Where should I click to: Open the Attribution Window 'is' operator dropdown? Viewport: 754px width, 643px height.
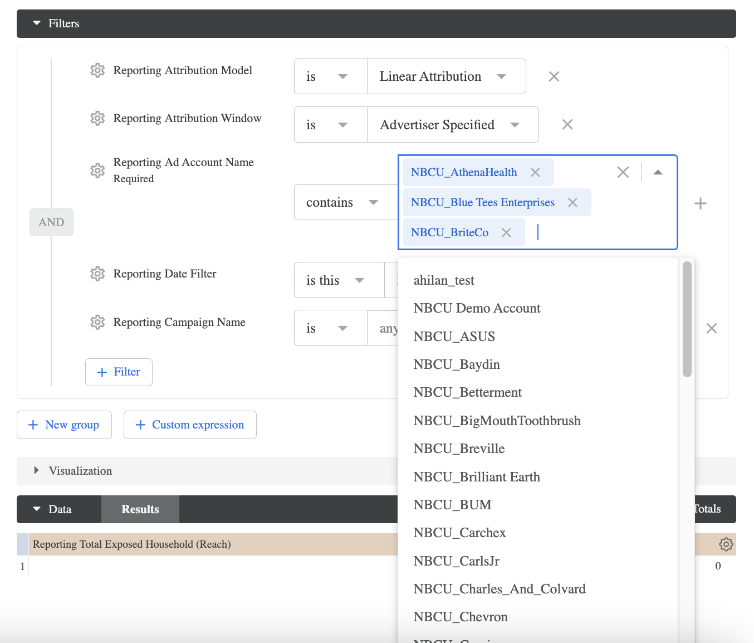pyautogui.click(x=331, y=124)
